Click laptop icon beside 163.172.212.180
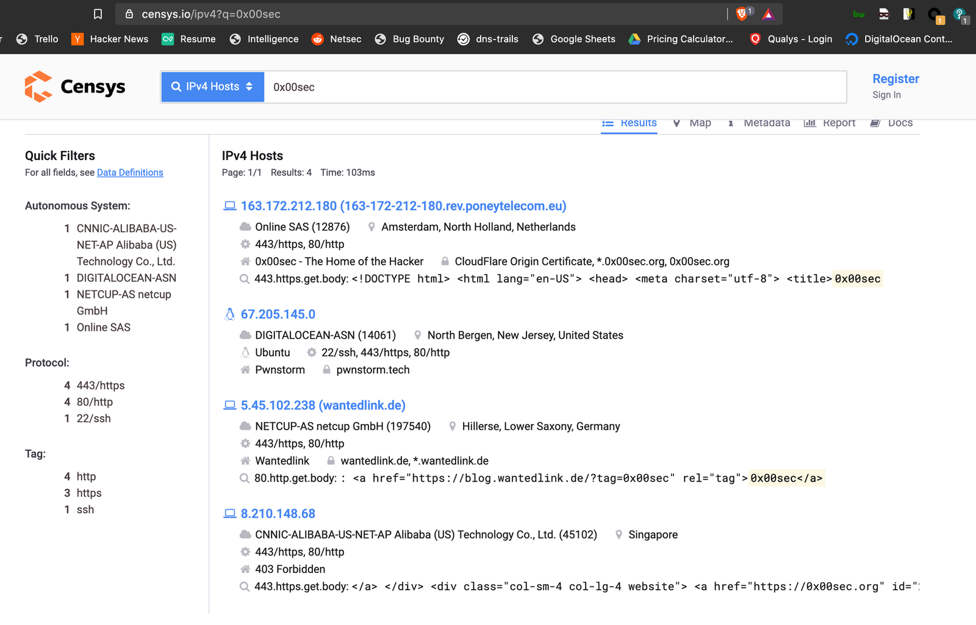 (230, 206)
